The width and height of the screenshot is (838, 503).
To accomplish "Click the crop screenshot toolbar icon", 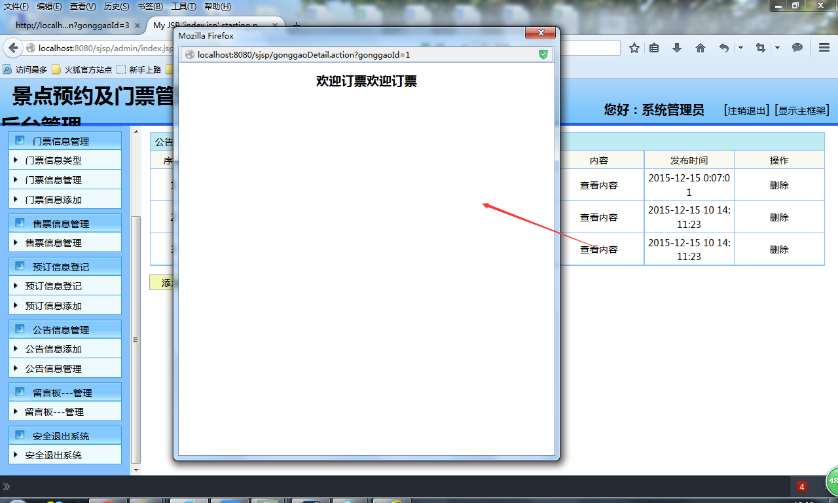I will coord(761,48).
